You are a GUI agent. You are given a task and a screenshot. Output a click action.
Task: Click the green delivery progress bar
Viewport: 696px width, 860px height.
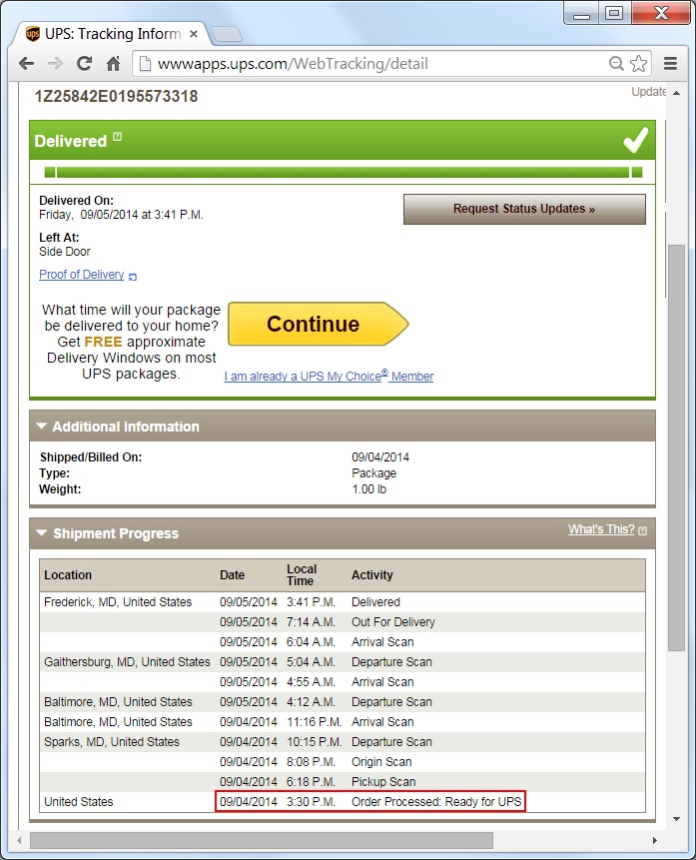coord(342,172)
